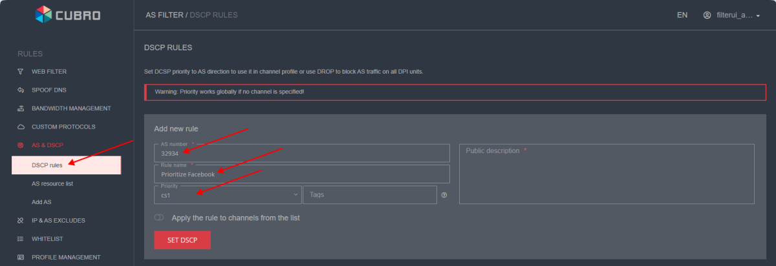
Task: Switch language using EN selector
Action: coord(682,15)
